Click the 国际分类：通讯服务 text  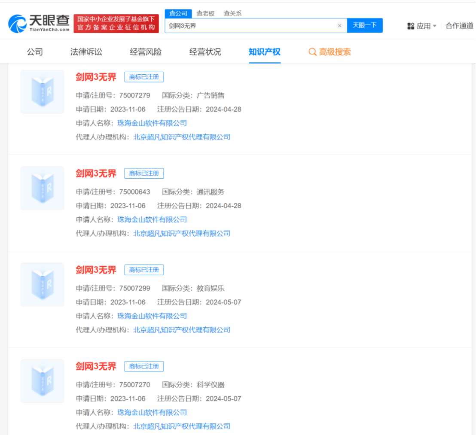[x=193, y=192]
